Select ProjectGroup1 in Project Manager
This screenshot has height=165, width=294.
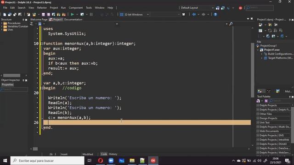pyautogui.click(x=268, y=46)
